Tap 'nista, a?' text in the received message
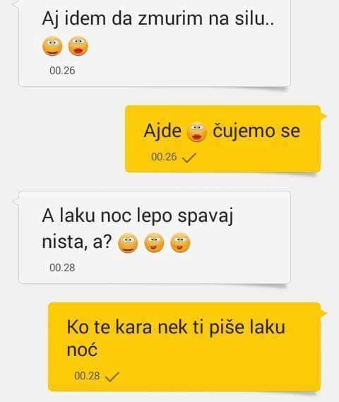Viewport: 339px width, 402px height. point(77,242)
